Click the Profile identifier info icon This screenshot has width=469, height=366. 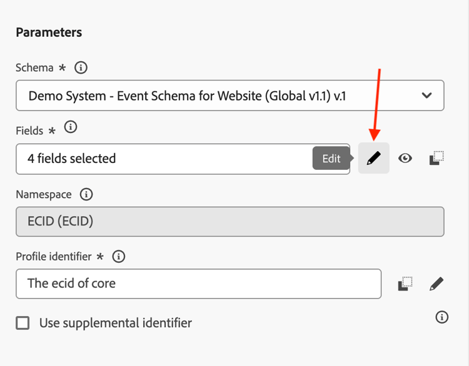point(118,256)
